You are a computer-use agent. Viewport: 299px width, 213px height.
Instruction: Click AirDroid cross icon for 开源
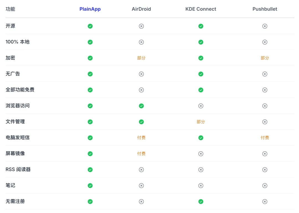pyautogui.click(x=141, y=26)
